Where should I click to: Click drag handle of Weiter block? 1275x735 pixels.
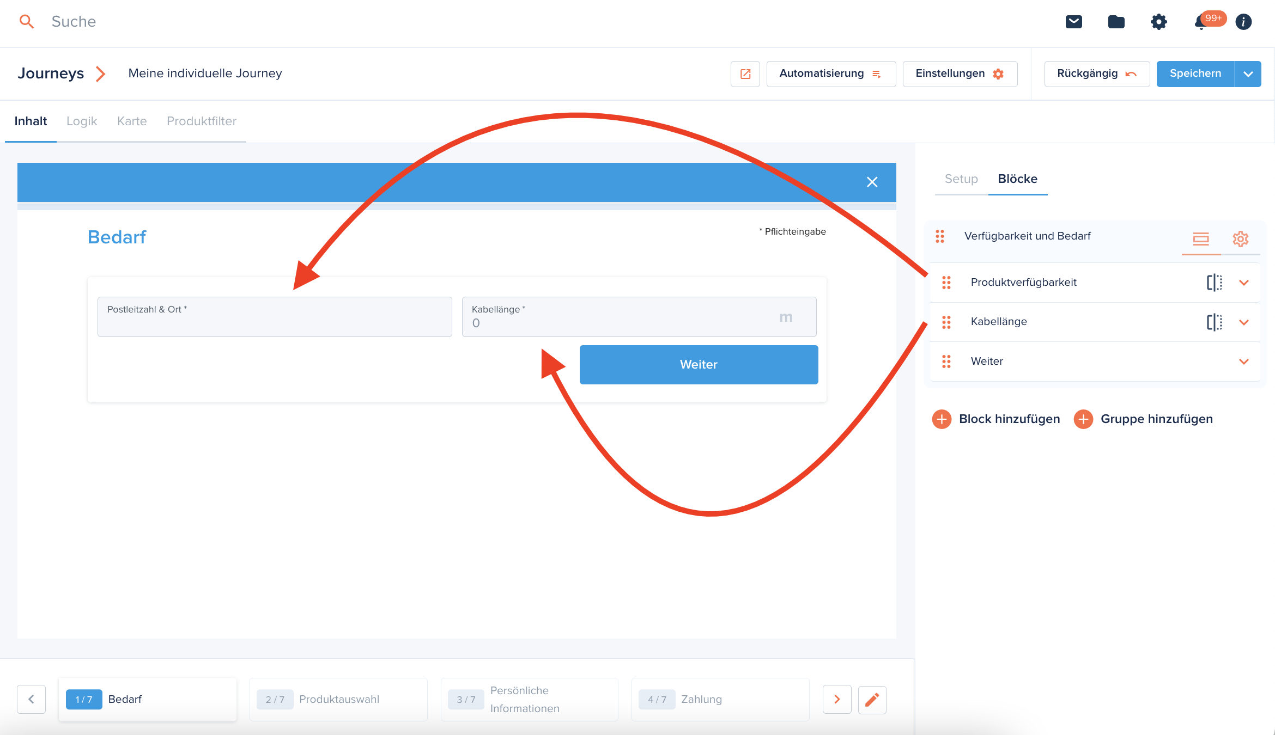pyautogui.click(x=946, y=362)
